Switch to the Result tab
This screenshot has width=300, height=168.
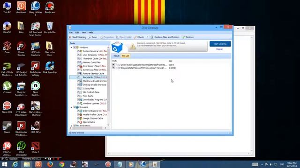(x=116, y=56)
